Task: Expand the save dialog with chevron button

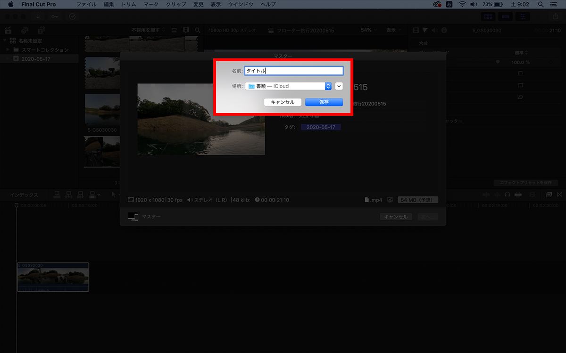Action: tap(339, 86)
